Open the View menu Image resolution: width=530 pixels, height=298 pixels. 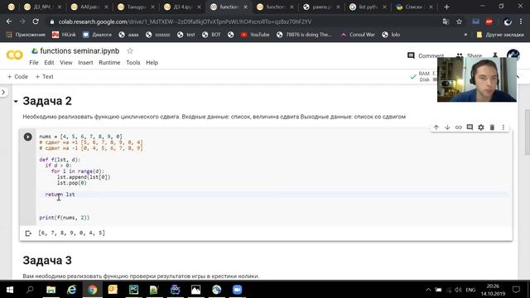(x=66, y=63)
